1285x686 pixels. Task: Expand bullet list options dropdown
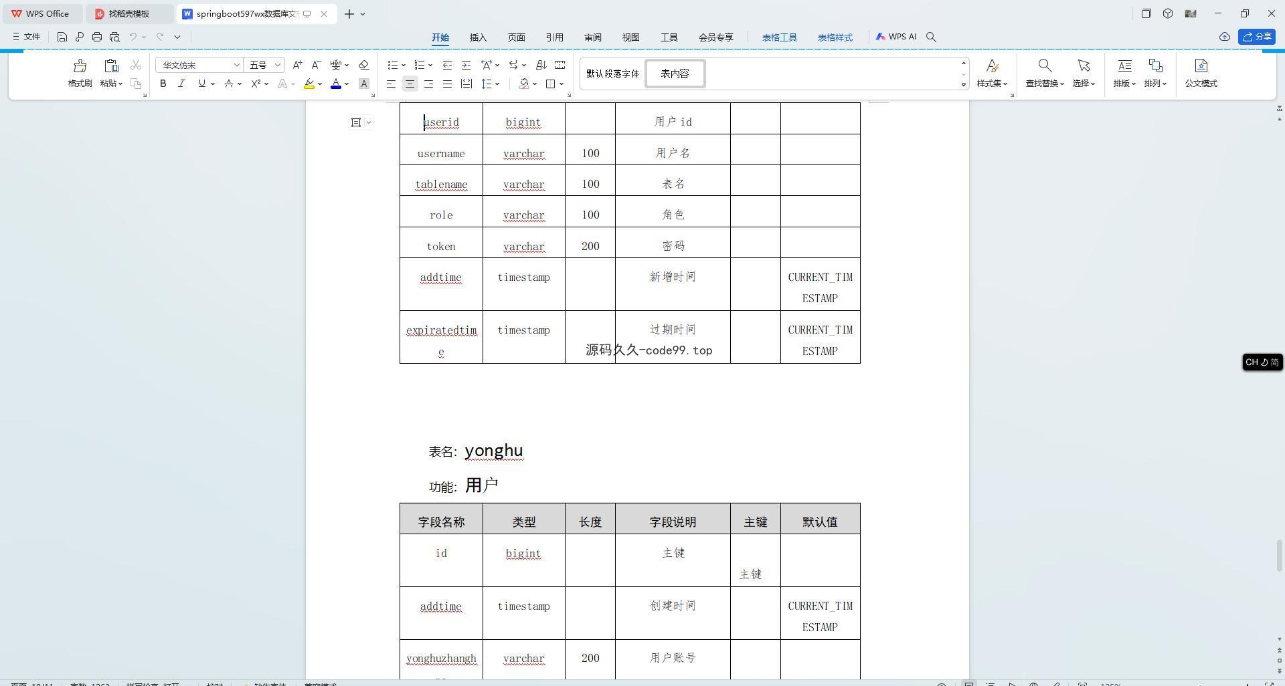[x=403, y=65]
